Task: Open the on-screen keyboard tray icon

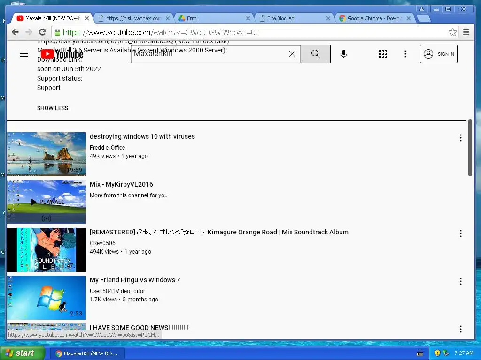Action: (420, 353)
